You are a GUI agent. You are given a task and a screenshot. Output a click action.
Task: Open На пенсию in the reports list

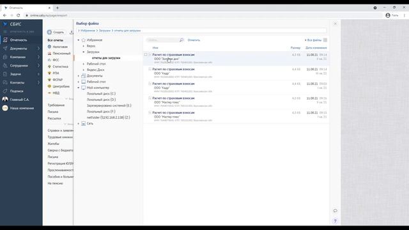[x=56, y=183]
